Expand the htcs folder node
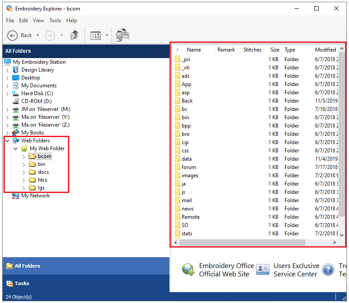This screenshot has width=349, height=303. [24, 180]
